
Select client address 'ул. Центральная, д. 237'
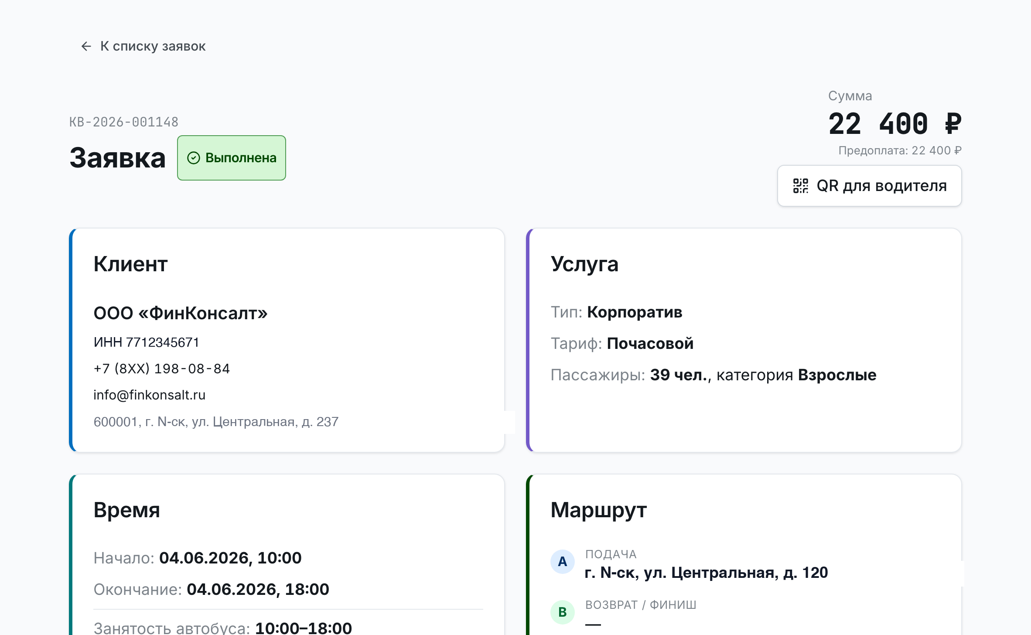[265, 422]
